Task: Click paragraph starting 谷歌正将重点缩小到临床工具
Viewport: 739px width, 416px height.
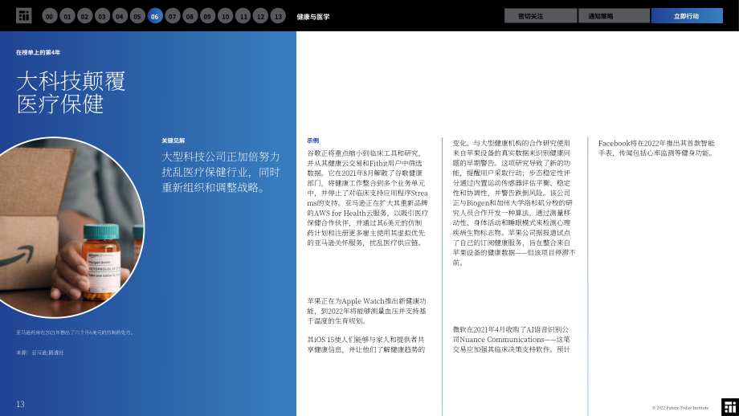Action: pos(368,198)
